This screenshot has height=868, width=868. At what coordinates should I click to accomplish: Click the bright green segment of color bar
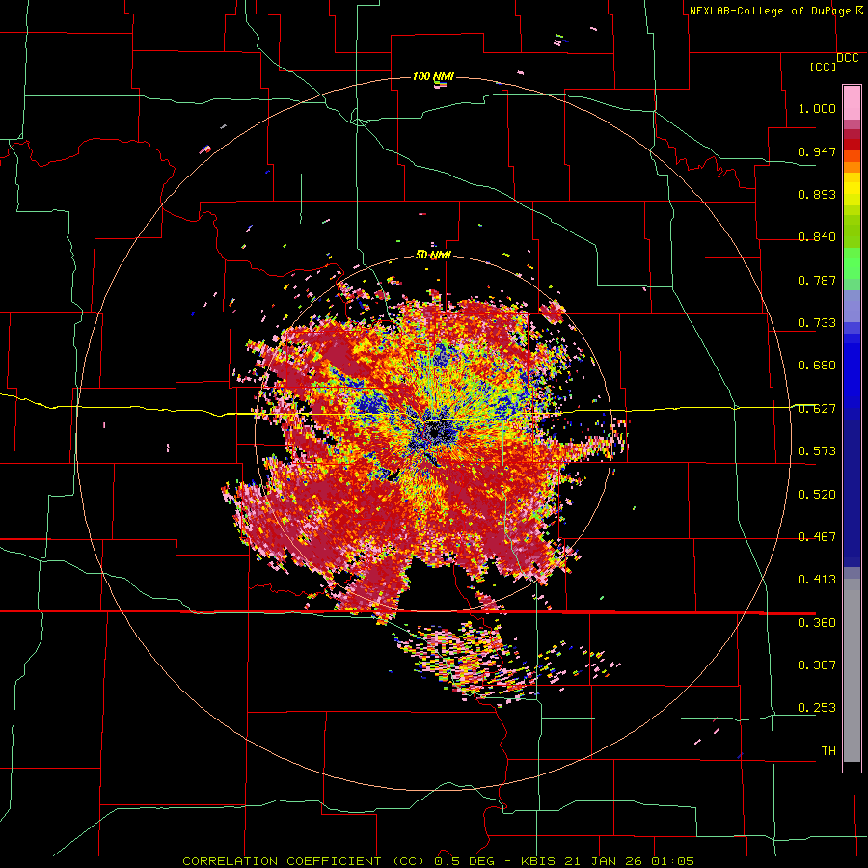852,263
